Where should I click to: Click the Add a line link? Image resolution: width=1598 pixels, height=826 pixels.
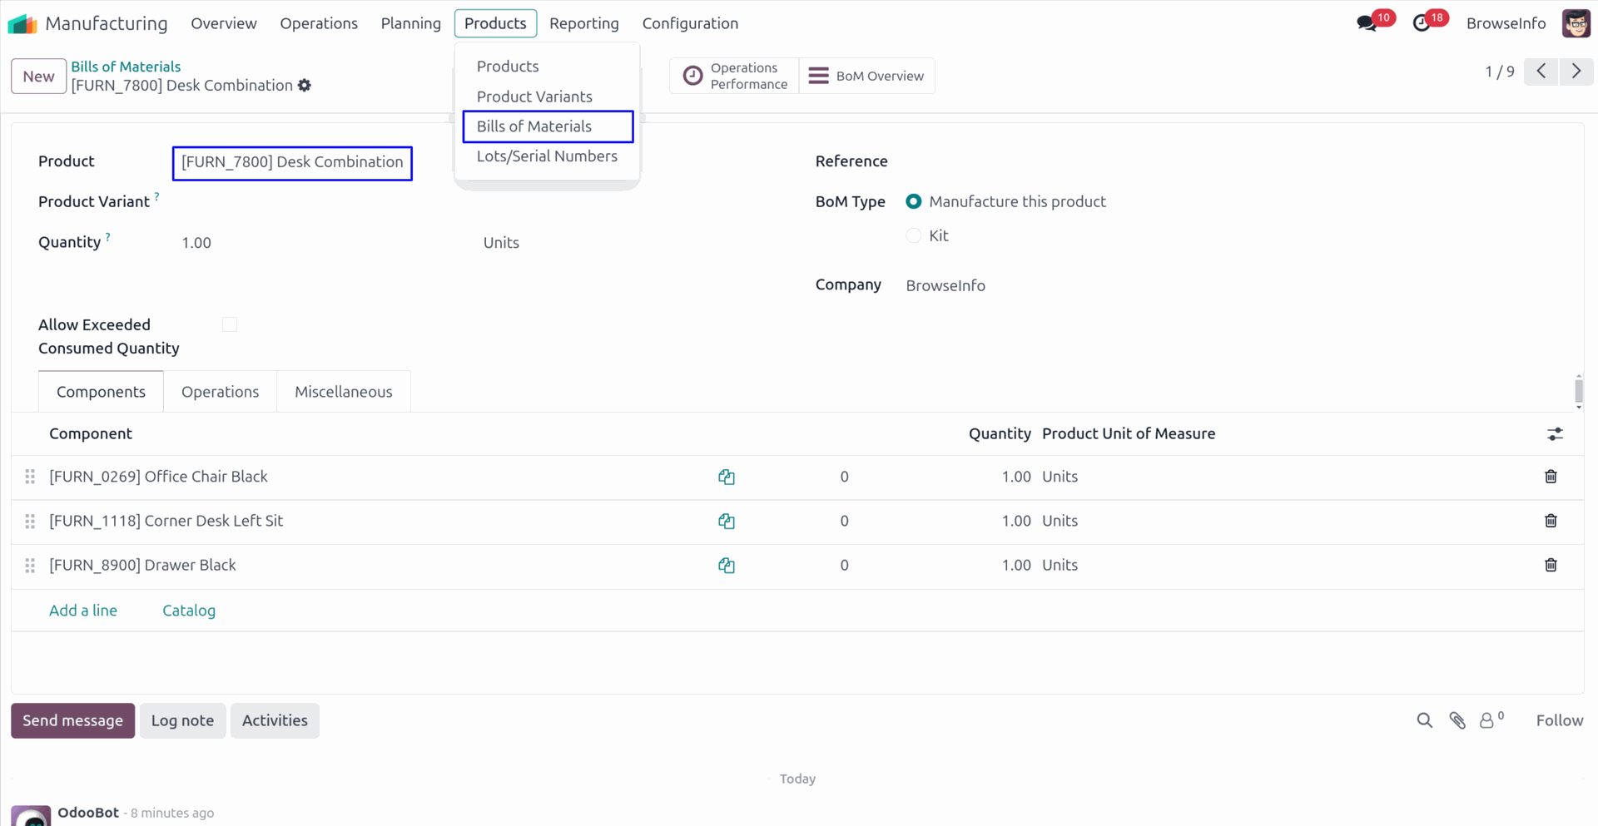[x=83, y=611]
